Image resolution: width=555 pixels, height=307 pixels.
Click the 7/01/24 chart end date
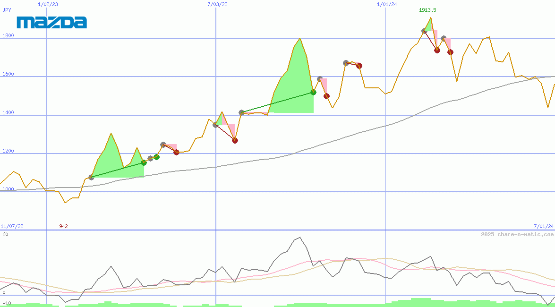[544, 226]
